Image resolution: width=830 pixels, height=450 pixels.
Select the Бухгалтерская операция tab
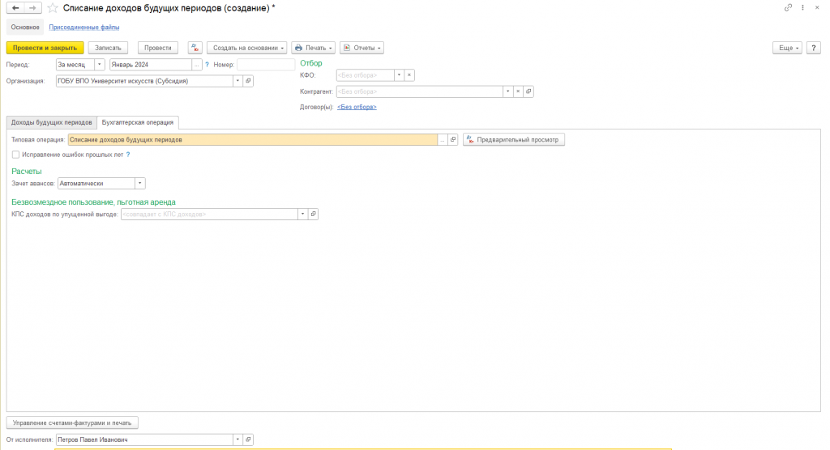click(138, 122)
